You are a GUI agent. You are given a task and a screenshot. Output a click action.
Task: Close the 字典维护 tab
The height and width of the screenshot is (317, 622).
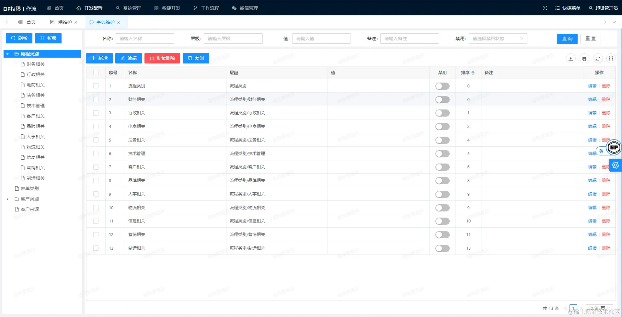point(119,22)
